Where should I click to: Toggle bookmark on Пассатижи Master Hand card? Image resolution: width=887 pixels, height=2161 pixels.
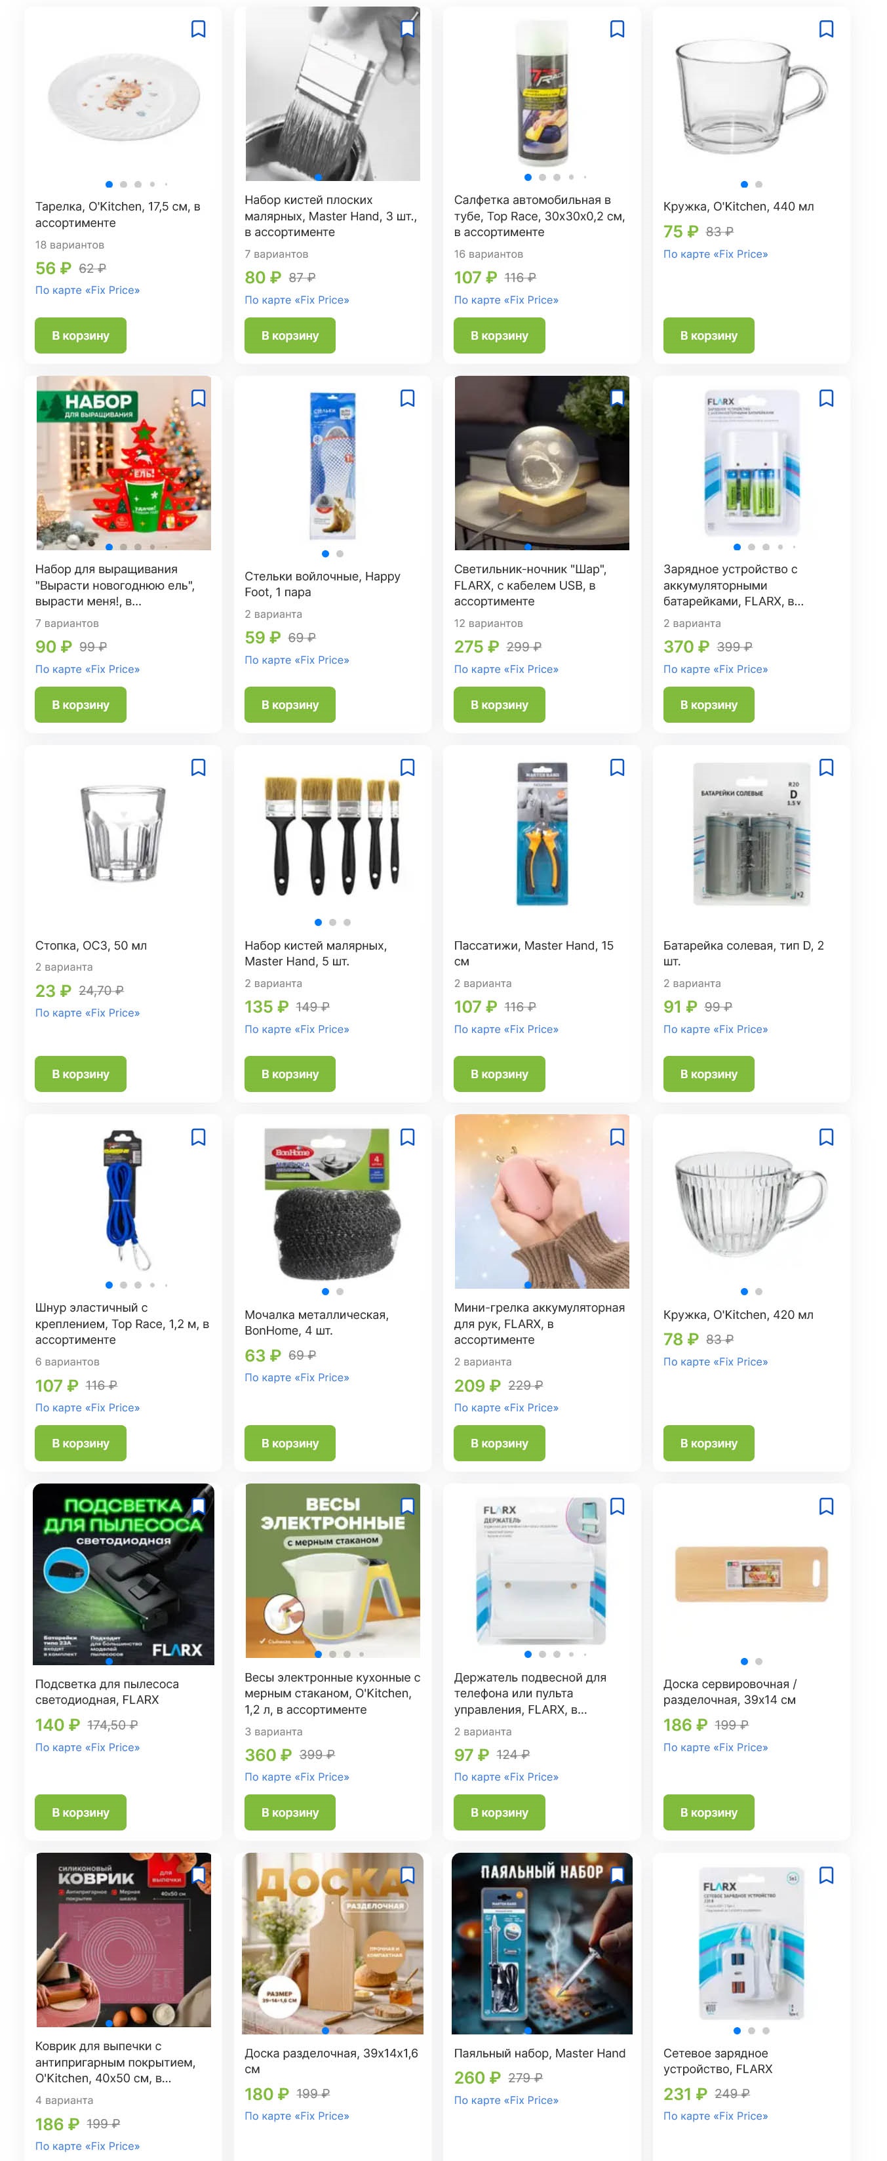(x=617, y=767)
